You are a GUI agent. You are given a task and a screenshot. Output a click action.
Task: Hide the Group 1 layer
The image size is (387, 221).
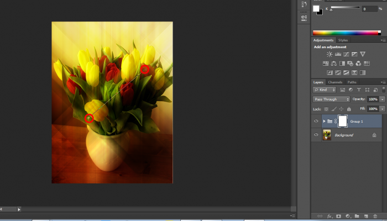(316, 121)
